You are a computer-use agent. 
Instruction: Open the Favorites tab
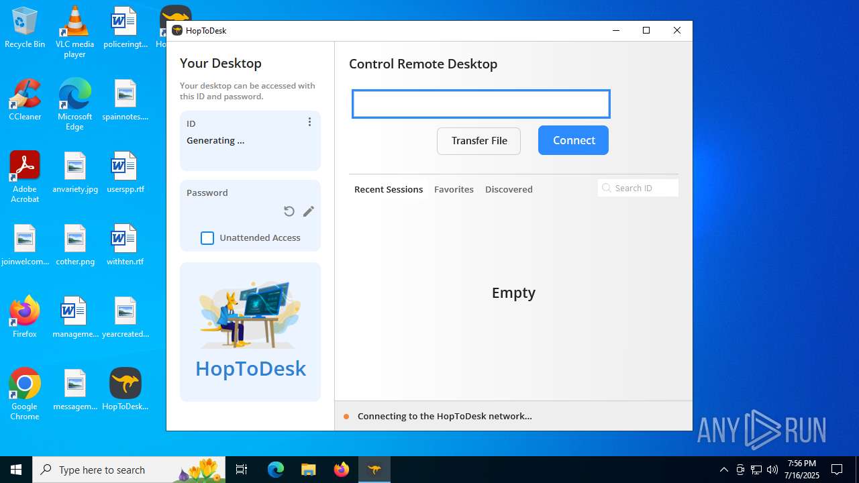point(454,189)
